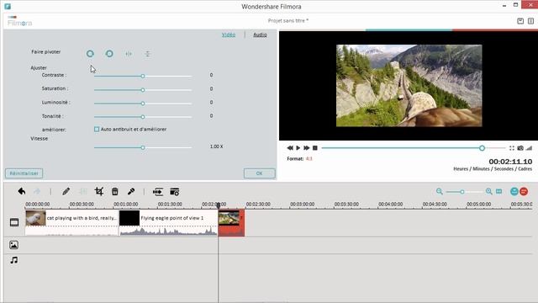Open the save project icon in header

tap(520, 21)
